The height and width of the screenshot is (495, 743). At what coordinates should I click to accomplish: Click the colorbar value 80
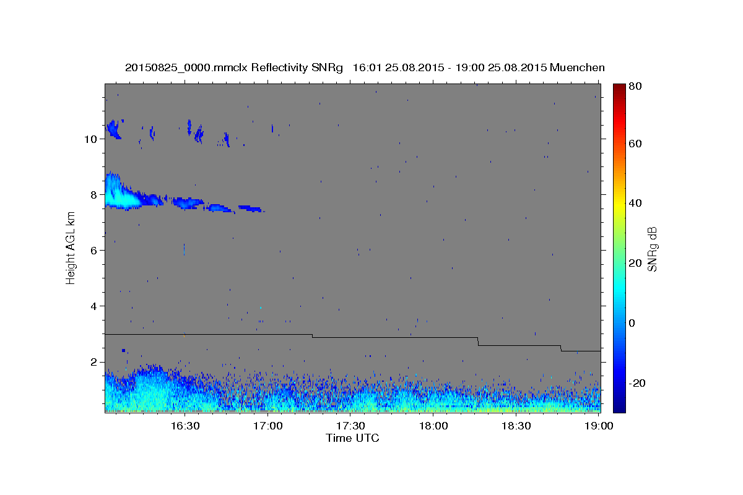(636, 87)
